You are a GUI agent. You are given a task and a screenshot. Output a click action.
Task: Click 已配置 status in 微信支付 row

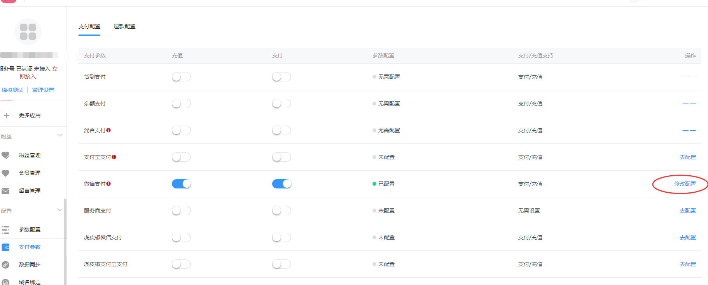tap(384, 184)
